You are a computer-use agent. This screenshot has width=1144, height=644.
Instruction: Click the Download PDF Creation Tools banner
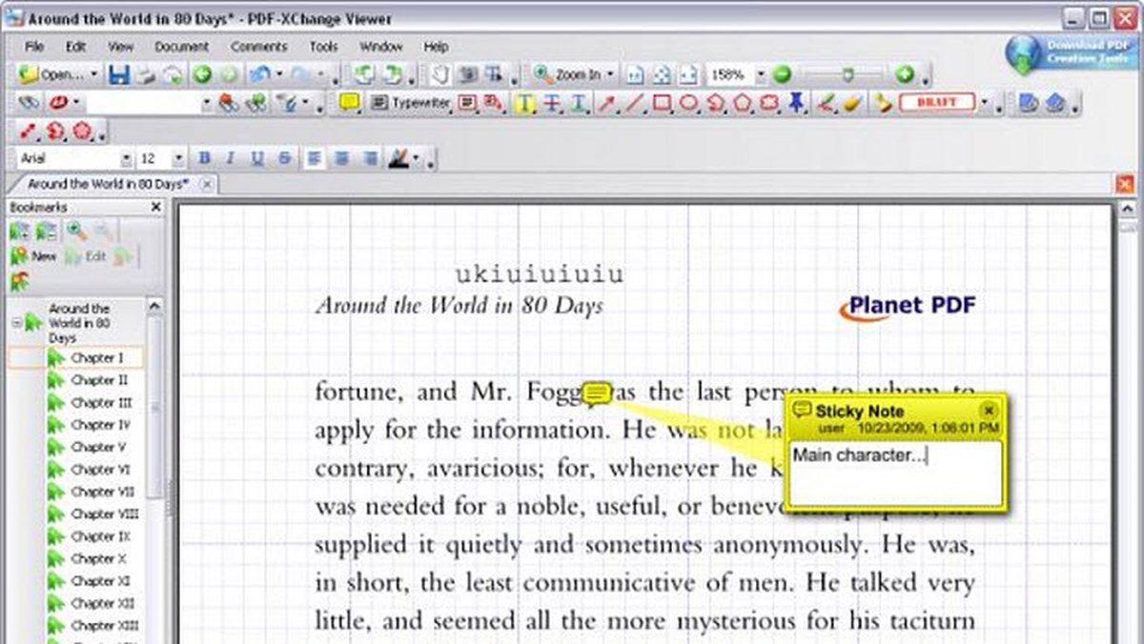pos(1072,53)
